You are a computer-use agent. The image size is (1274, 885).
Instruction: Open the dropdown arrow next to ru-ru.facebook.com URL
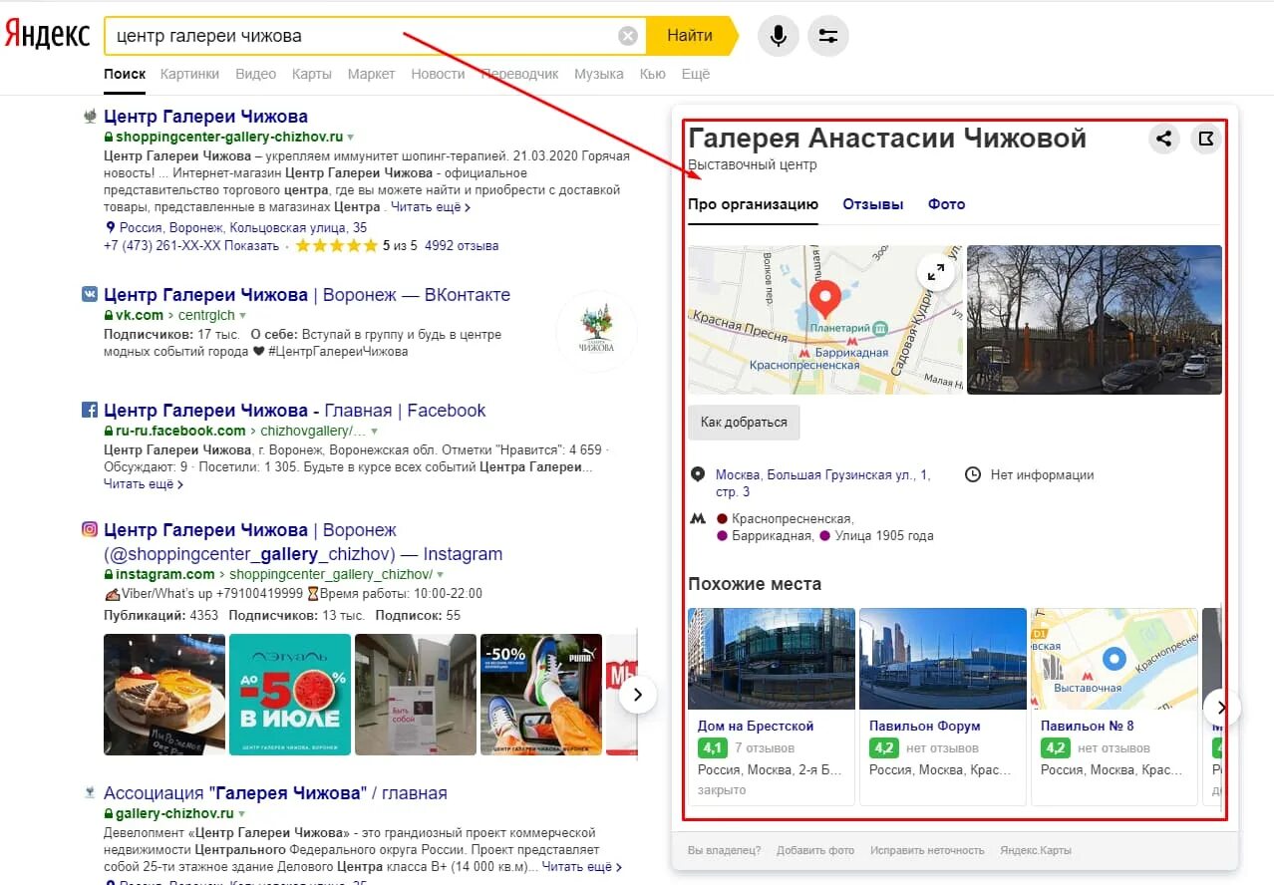point(374,432)
